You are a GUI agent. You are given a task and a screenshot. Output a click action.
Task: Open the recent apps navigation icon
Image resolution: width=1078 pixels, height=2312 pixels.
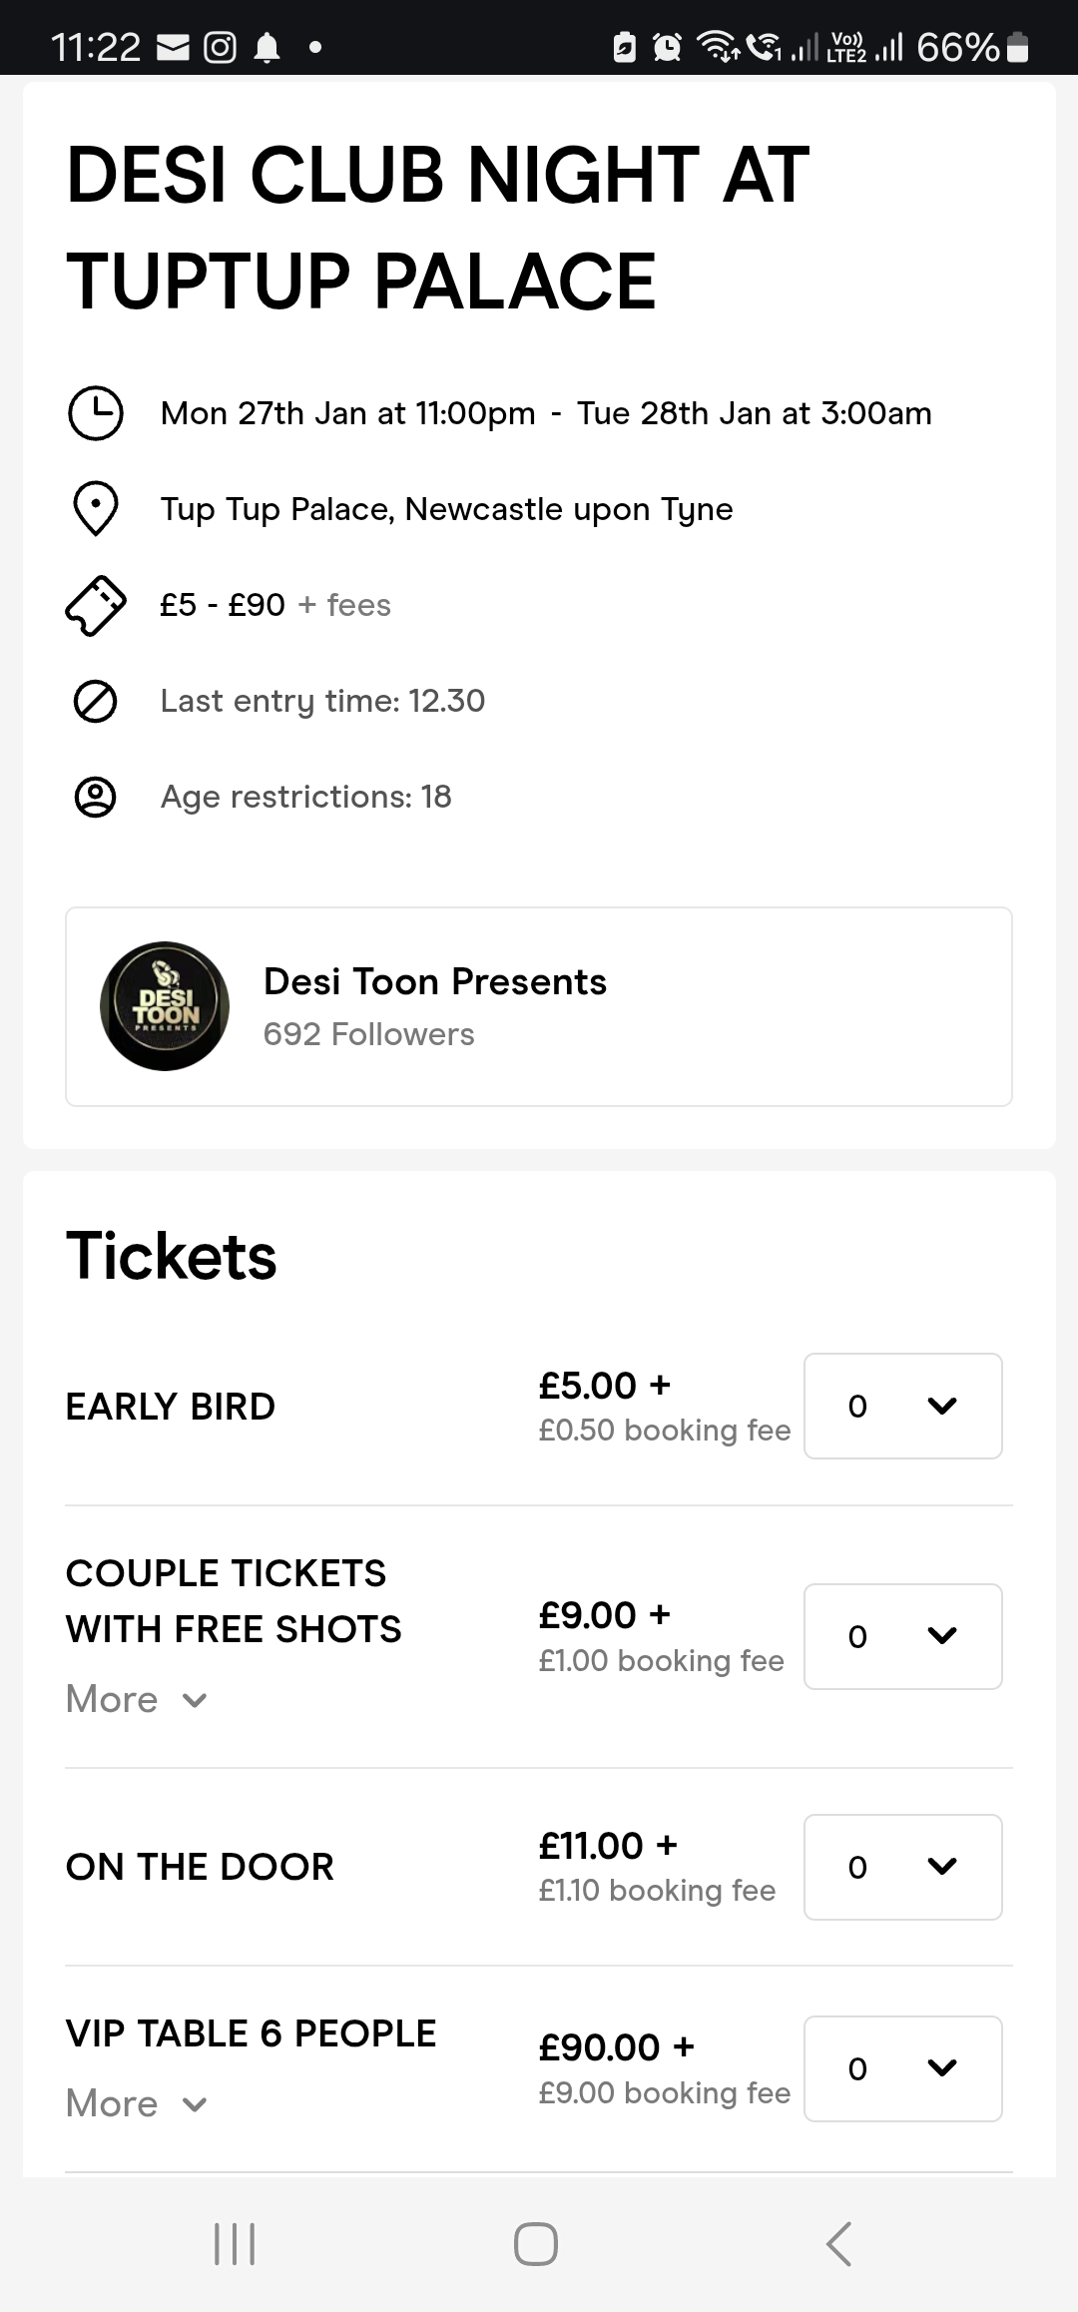point(236,2244)
